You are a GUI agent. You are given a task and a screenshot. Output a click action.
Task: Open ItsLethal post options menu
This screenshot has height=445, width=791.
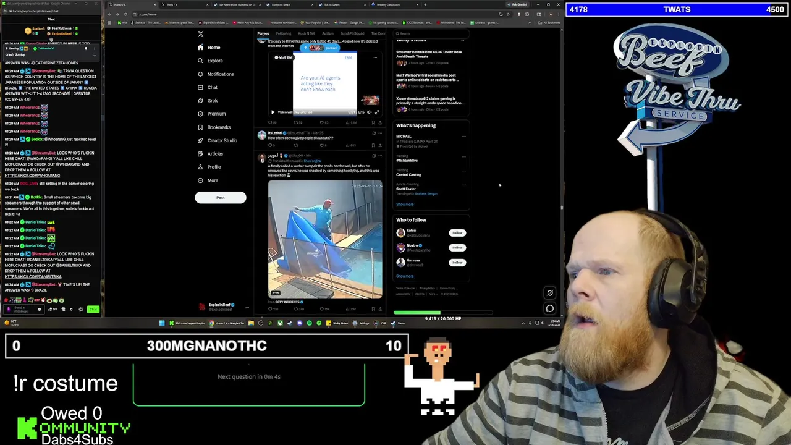point(379,133)
